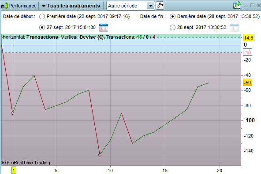Click the y-axis label -140
The height and width of the screenshot is (174, 261).
point(248,151)
